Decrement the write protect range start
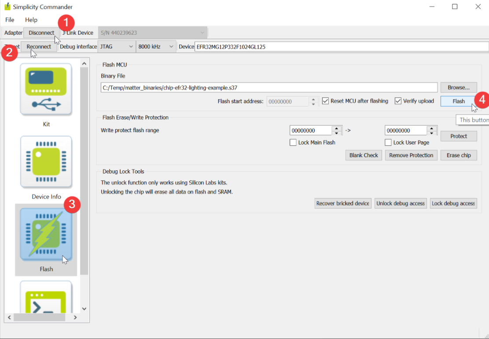Screen dimensions: 489x339 pyautogui.click(x=337, y=133)
